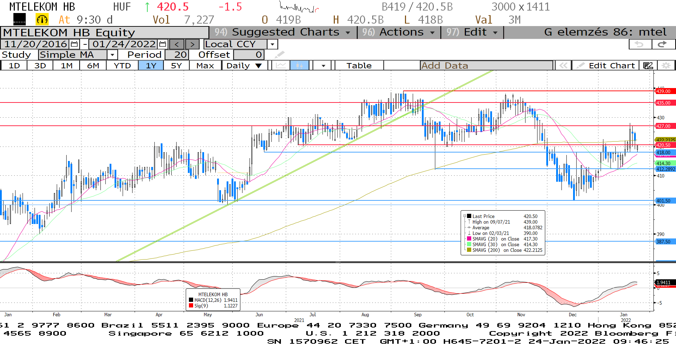Click the SMAVG (200) olive color swatch

coord(469,250)
